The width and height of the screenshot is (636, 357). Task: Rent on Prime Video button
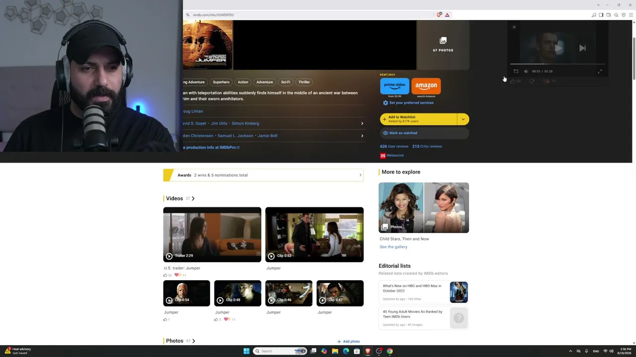(x=395, y=86)
